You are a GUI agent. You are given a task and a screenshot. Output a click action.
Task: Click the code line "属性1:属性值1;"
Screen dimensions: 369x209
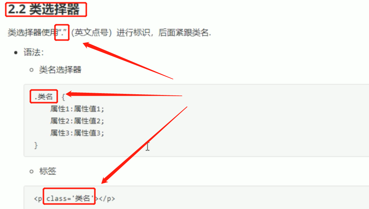77,109
